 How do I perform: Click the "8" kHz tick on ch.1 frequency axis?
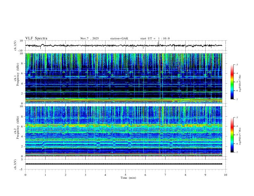click(x=22, y=63)
